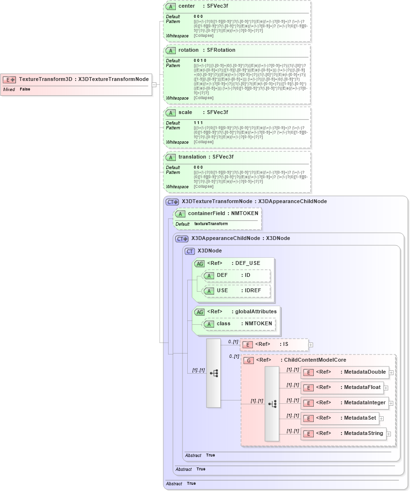Expand the MetadataFloat element

[x=386, y=388]
